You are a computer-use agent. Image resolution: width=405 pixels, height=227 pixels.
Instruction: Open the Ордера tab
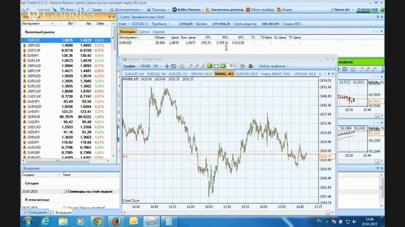click(x=159, y=32)
